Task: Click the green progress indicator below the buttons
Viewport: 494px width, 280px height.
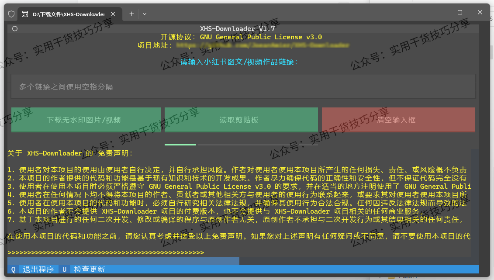Action: 180,145
